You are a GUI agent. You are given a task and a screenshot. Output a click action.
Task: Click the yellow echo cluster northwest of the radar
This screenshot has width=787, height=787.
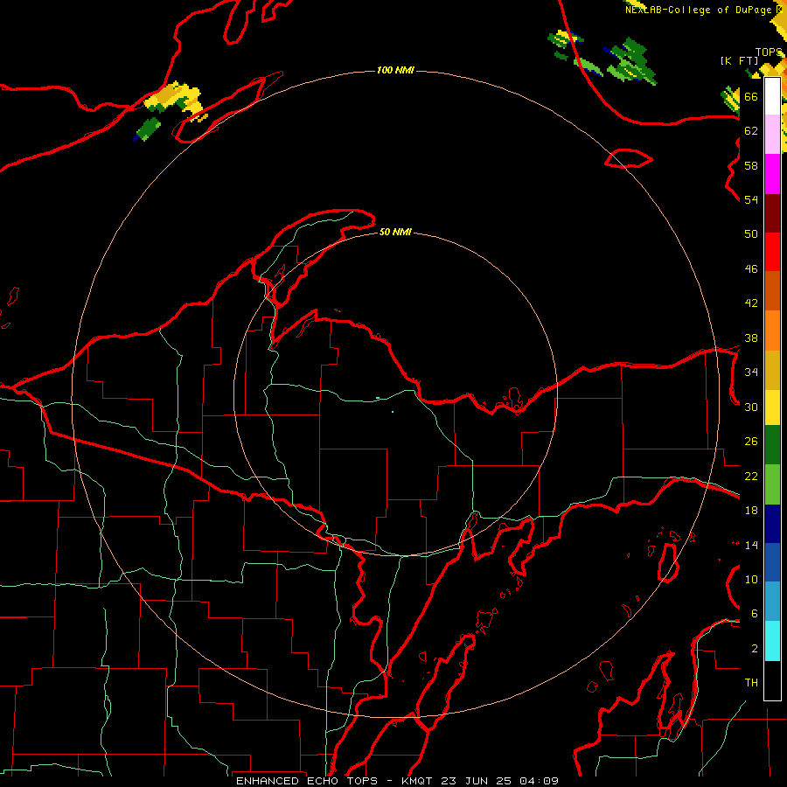tap(174, 98)
